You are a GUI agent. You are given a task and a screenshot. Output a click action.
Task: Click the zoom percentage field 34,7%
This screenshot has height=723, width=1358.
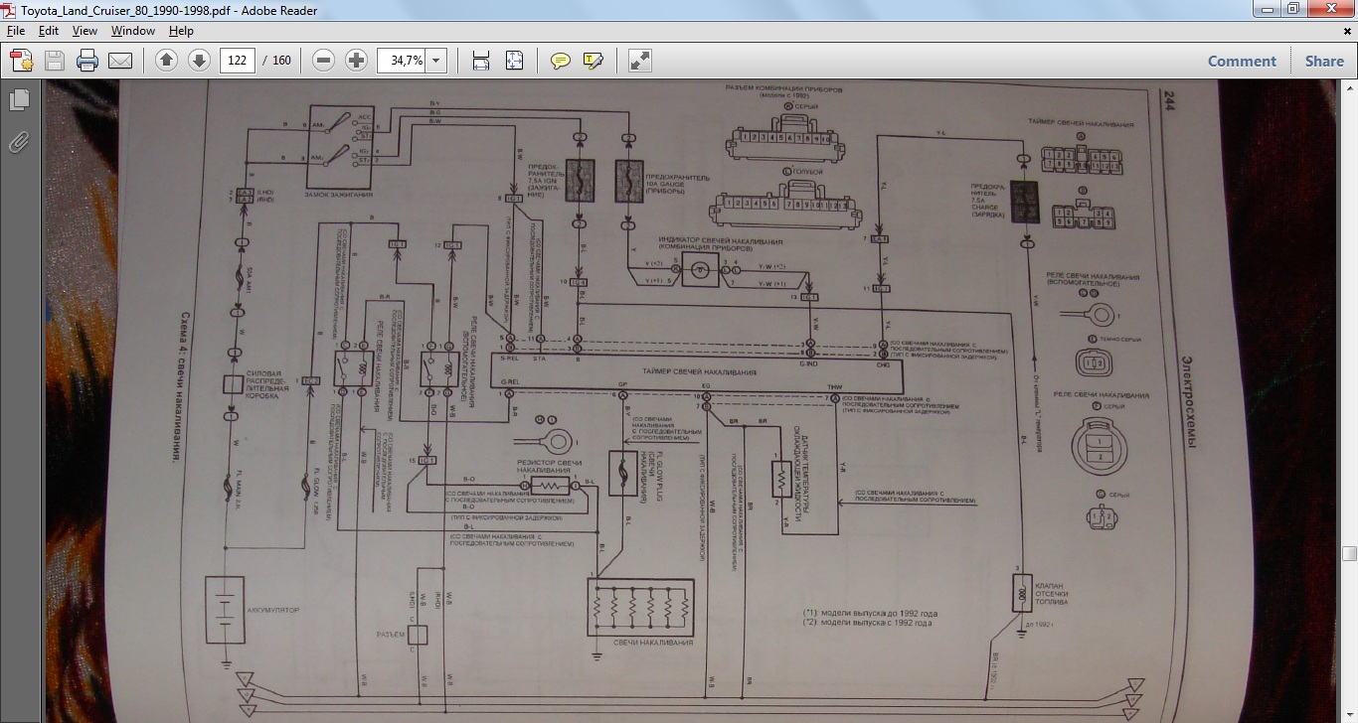pos(402,61)
